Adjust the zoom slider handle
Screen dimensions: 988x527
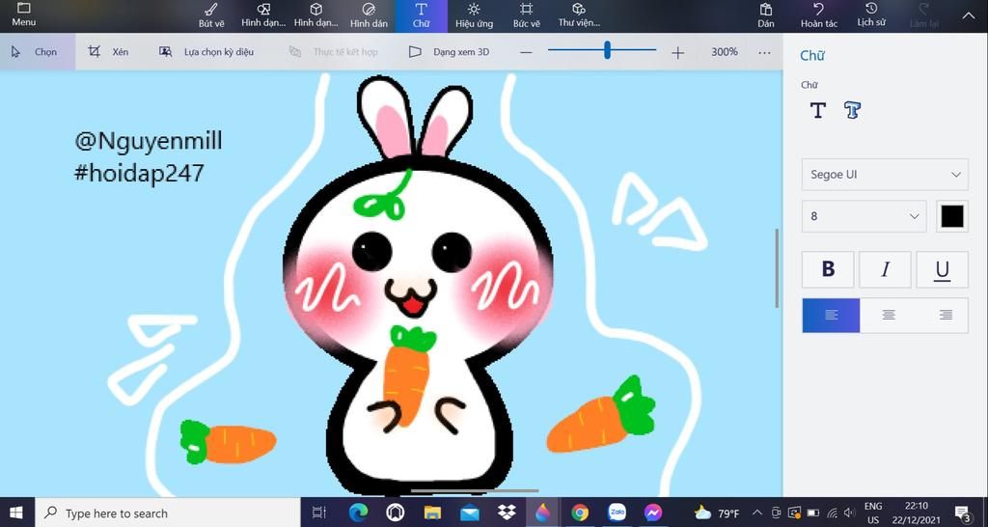pos(607,50)
